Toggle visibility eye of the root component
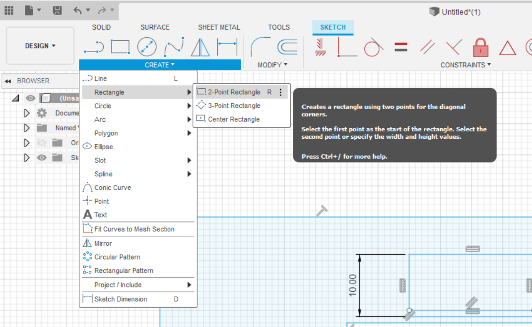The height and width of the screenshot is (327, 532). coord(31,98)
